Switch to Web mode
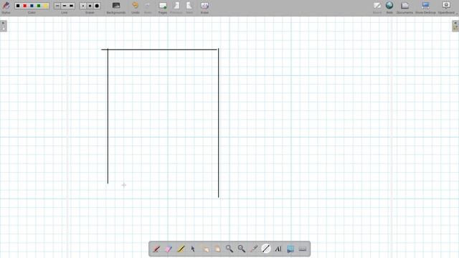The width and height of the screenshot is (459, 258). [389, 8]
